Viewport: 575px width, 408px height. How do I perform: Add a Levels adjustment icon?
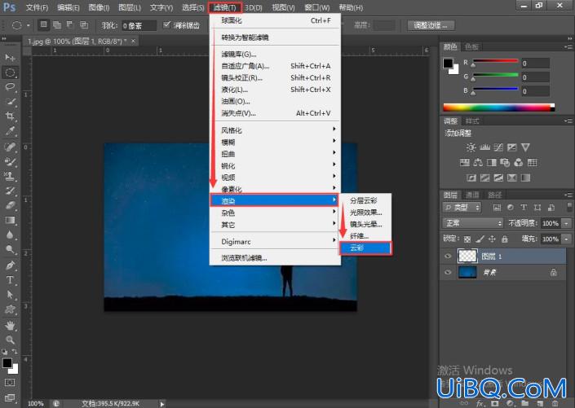[484, 147]
